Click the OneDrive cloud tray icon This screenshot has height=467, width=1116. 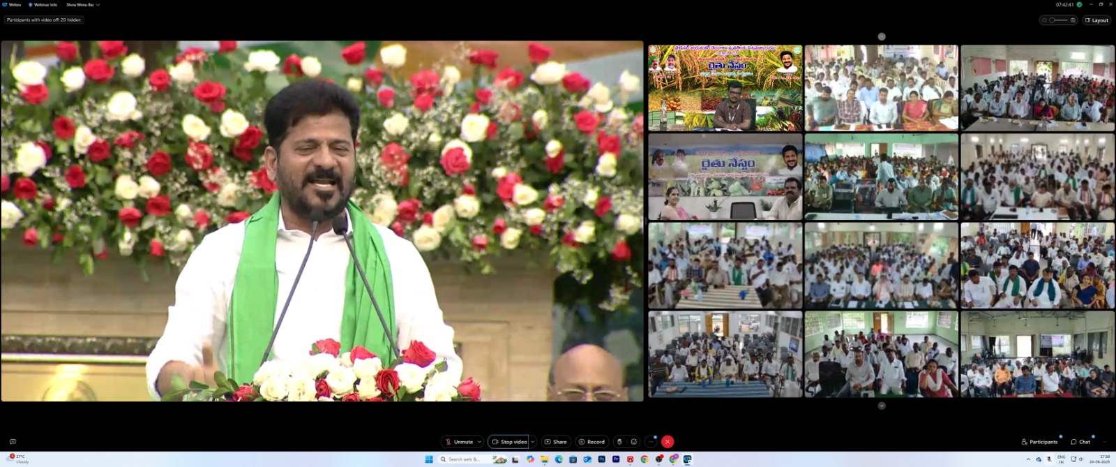(1039, 459)
